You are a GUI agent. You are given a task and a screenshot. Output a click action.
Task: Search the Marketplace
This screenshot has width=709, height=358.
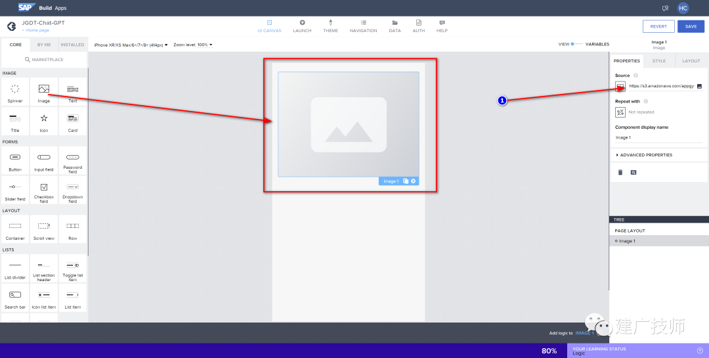tap(45, 60)
